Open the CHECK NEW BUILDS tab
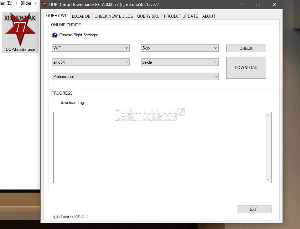The width and height of the screenshot is (300, 229). [x=114, y=16]
